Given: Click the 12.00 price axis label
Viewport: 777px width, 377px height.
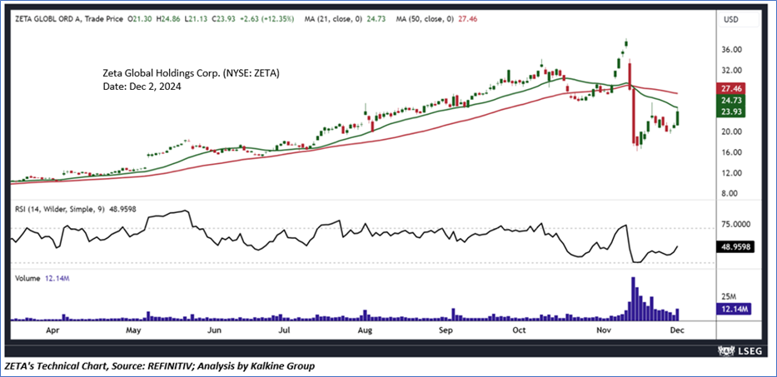Looking at the screenshot, I should [x=732, y=173].
